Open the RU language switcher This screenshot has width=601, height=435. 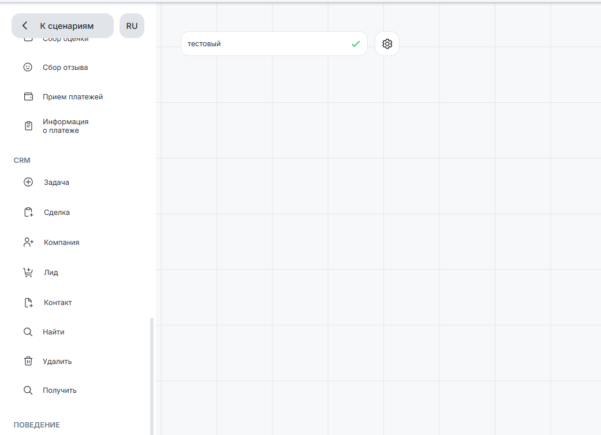tap(132, 26)
